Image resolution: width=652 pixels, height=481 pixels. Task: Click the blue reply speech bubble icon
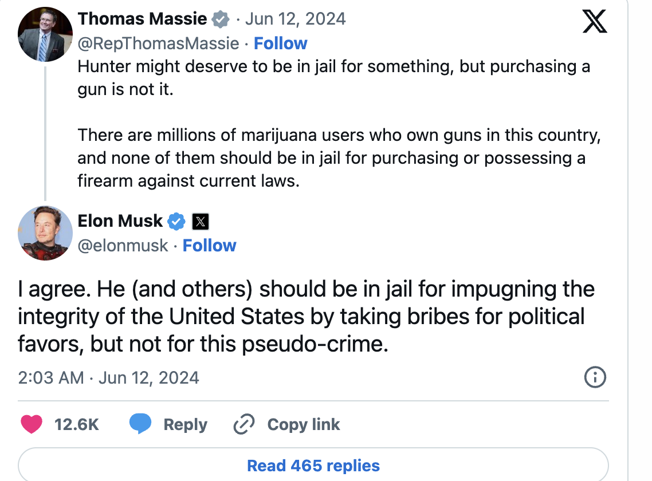click(x=140, y=424)
